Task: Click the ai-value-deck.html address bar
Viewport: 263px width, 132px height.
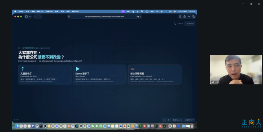Action: 104,16
